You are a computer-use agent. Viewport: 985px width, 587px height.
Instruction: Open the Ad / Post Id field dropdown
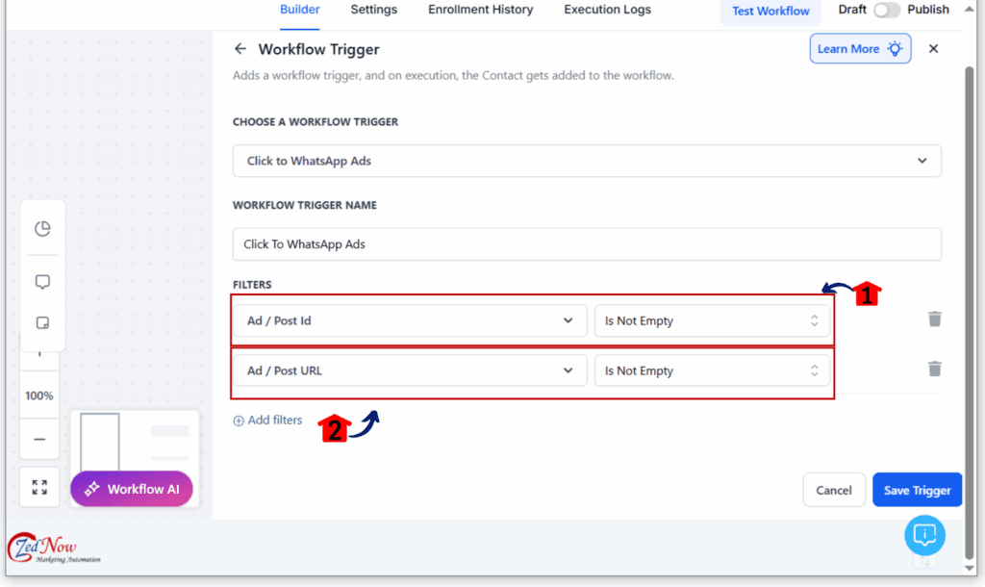pos(410,320)
